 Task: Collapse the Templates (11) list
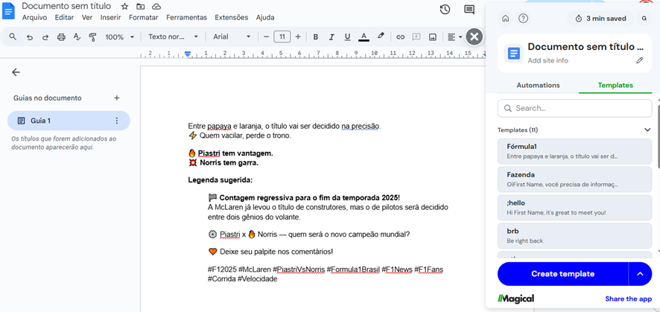coord(647,130)
